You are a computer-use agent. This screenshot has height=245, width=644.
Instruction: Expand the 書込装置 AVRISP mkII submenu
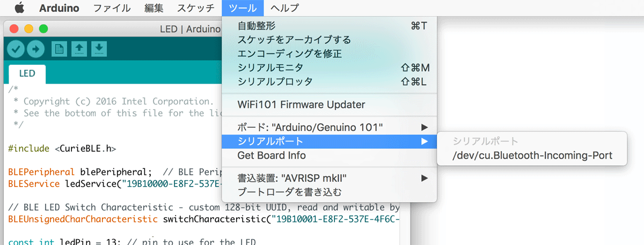330,178
